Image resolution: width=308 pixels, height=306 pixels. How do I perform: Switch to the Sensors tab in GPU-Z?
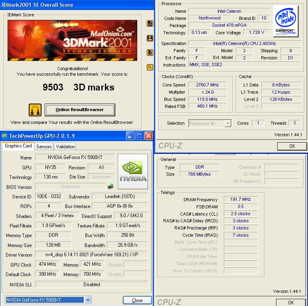click(x=44, y=147)
